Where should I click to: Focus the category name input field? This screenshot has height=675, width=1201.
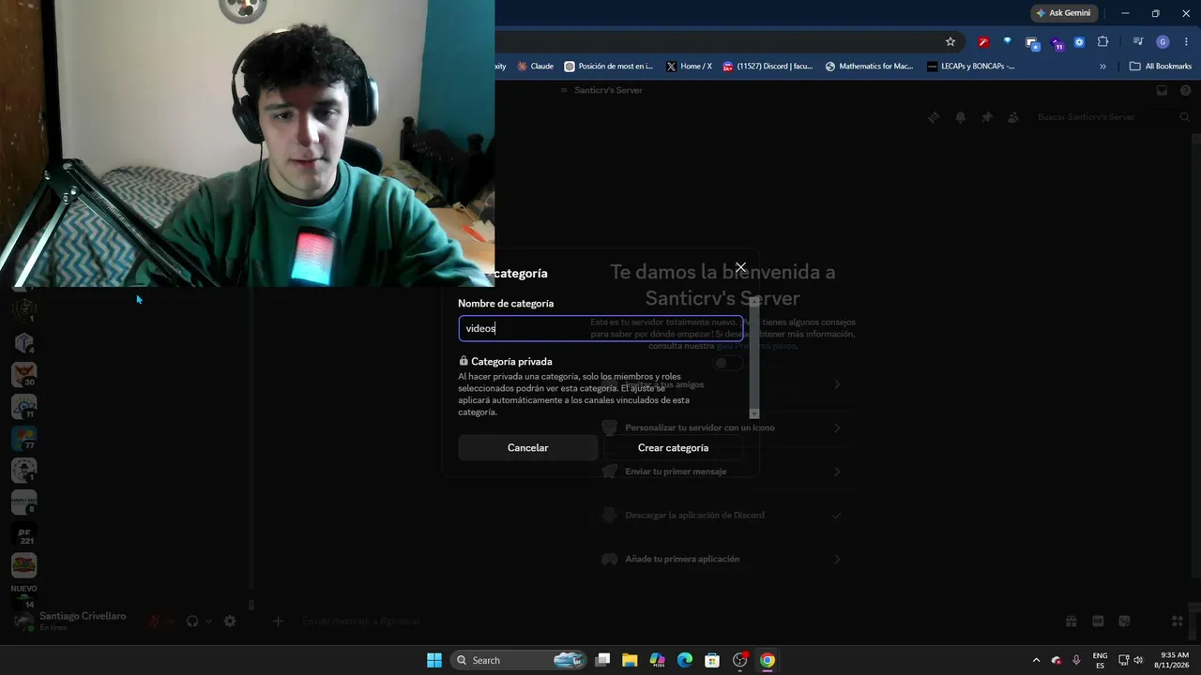(x=600, y=328)
